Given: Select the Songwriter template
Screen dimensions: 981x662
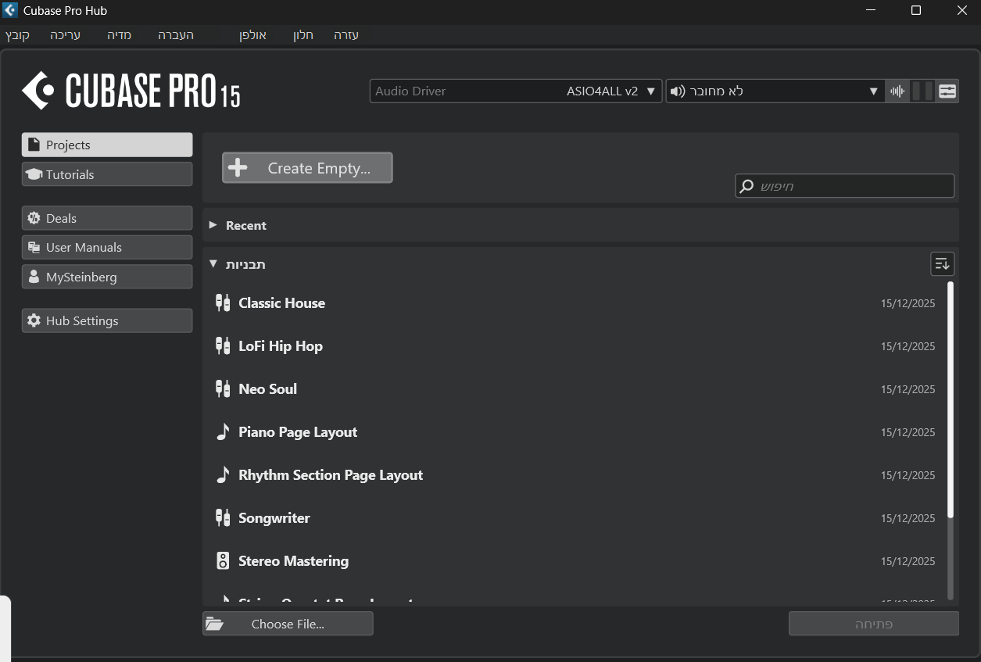Looking at the screenshot, I should tap(575, 518).
